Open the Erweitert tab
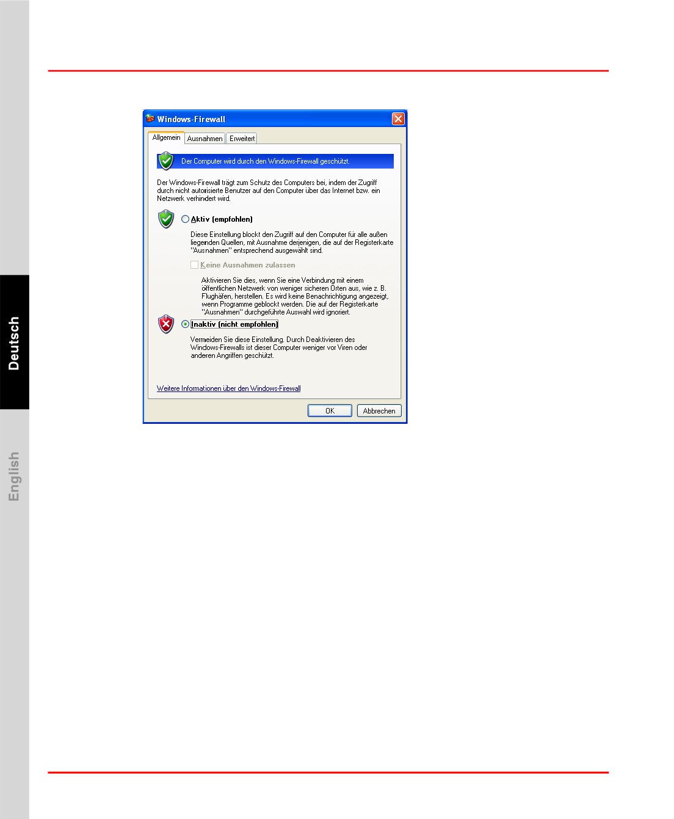Screen dimensions: 674x819 (242, 139)
